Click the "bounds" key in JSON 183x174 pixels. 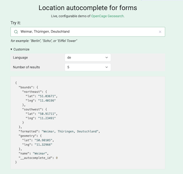[26, 87]
